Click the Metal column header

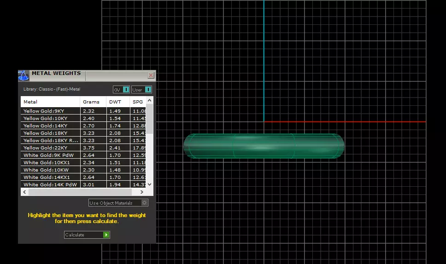tap(50, 102)
